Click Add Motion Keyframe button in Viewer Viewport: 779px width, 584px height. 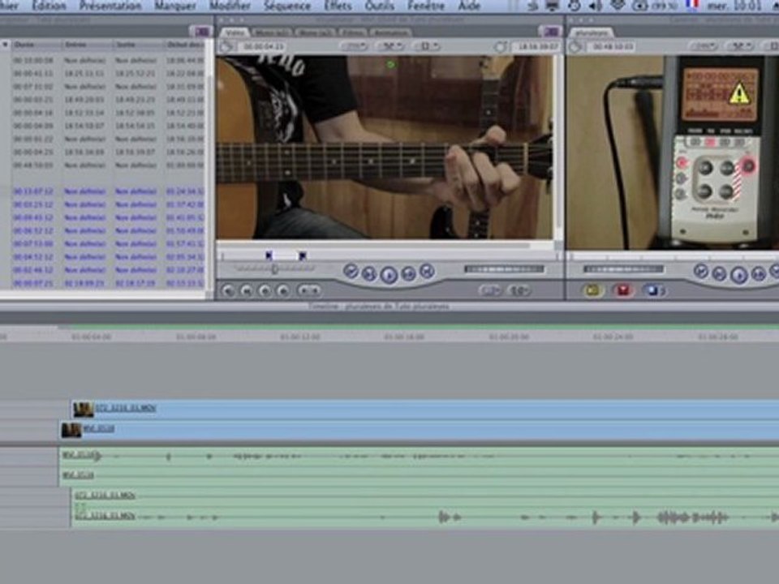[265, 290]
